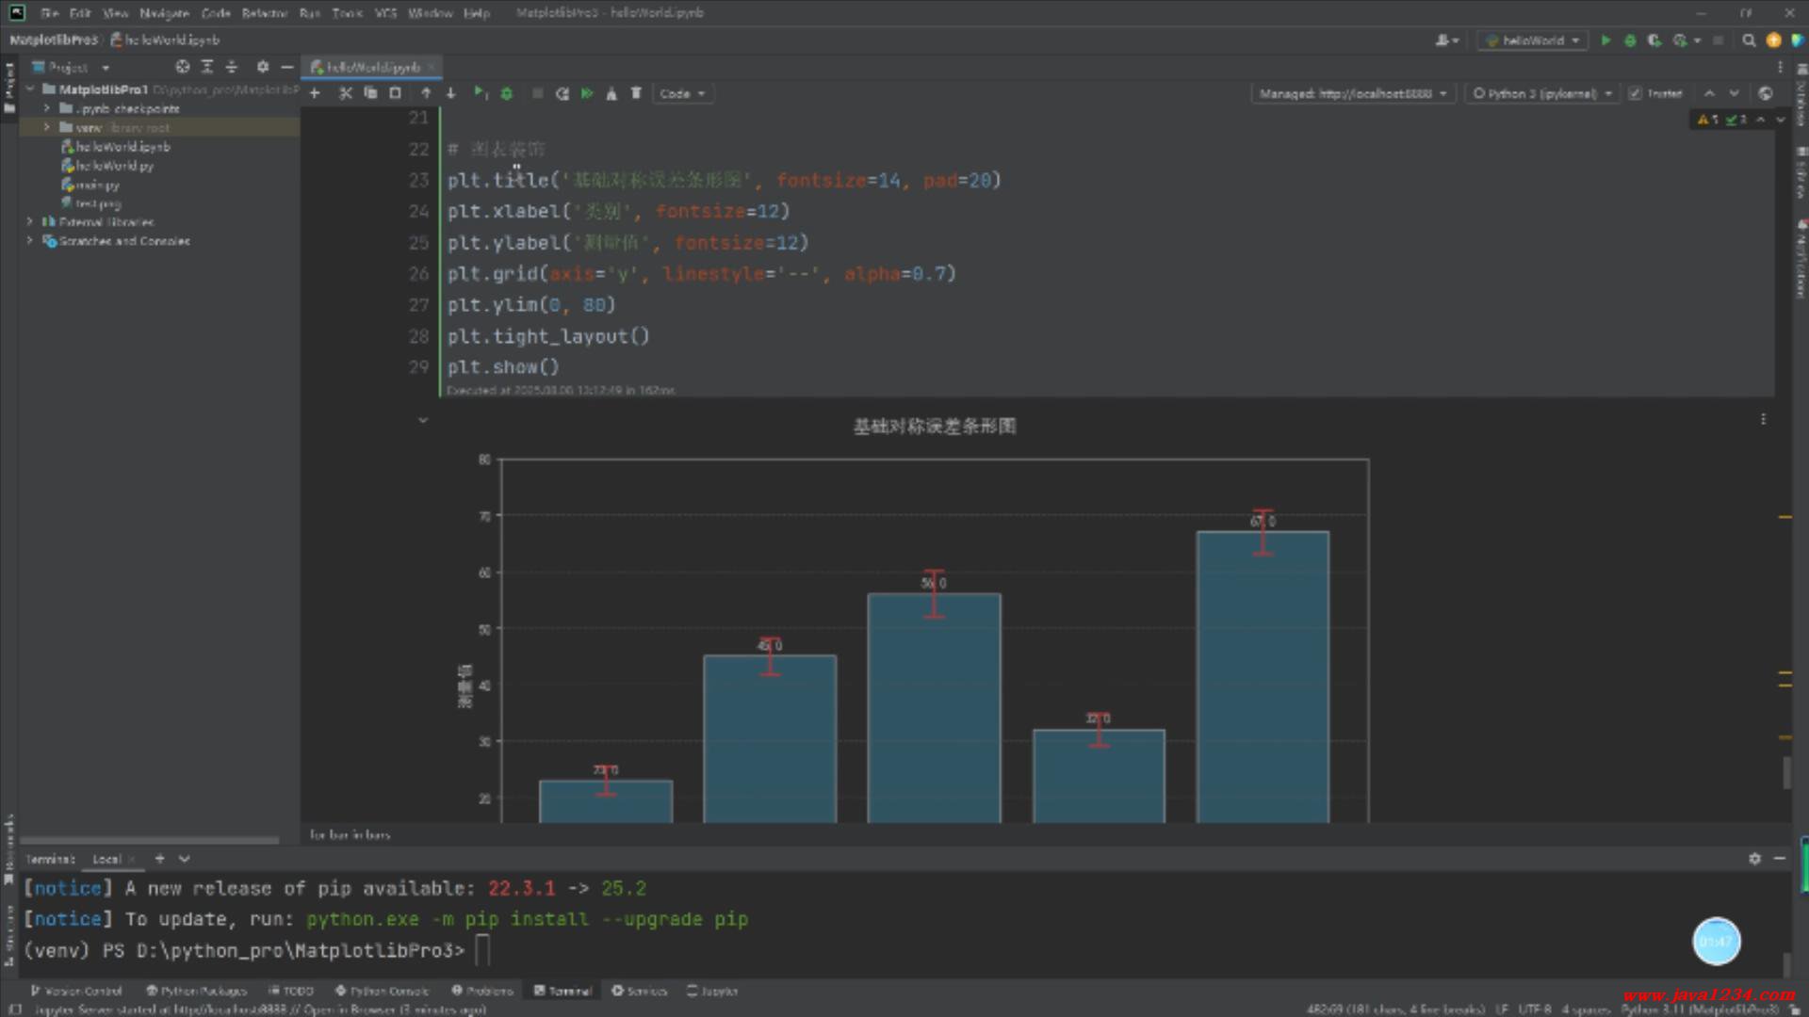Collapse the cell output chevron
The width and height of the screenshot is (1809, 1017).
[423, 420]
